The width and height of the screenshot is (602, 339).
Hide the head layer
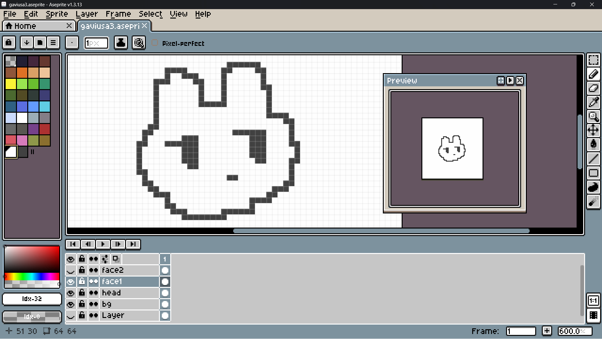point(71,293)
